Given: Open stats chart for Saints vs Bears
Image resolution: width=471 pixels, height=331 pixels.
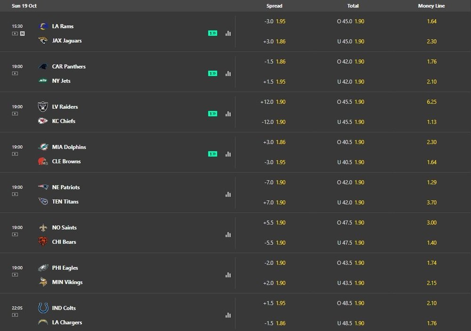Looking at the screenshot, I should [228, 234].
